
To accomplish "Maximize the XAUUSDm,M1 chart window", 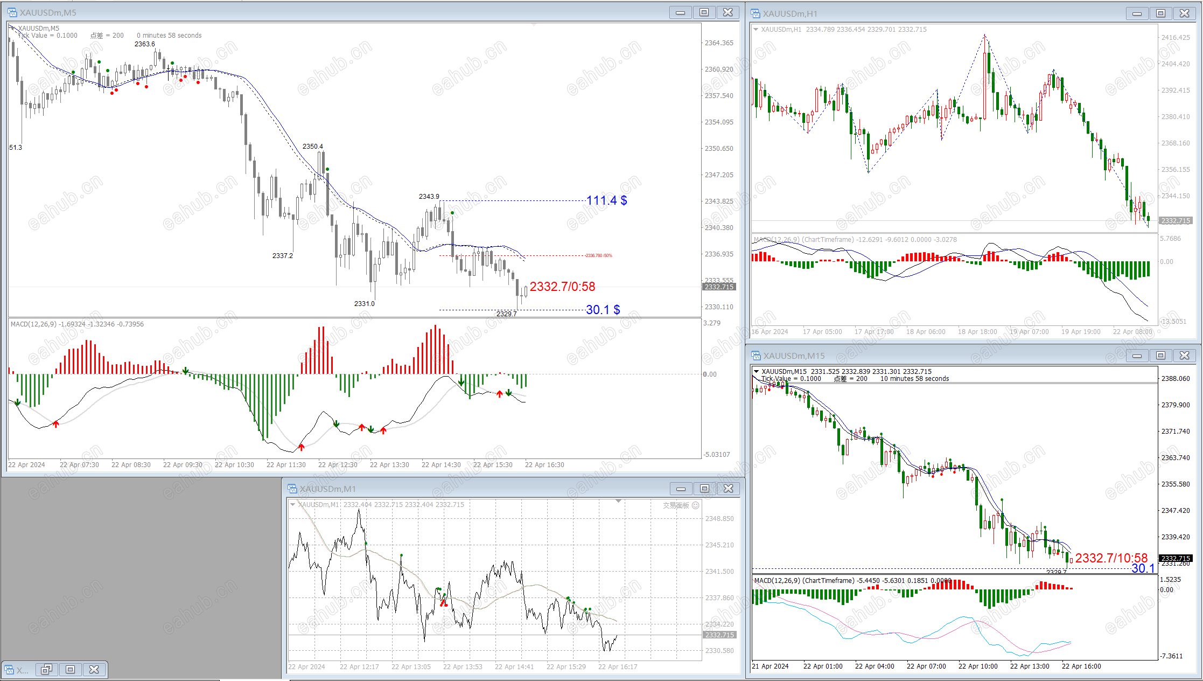I will [704, 489].
